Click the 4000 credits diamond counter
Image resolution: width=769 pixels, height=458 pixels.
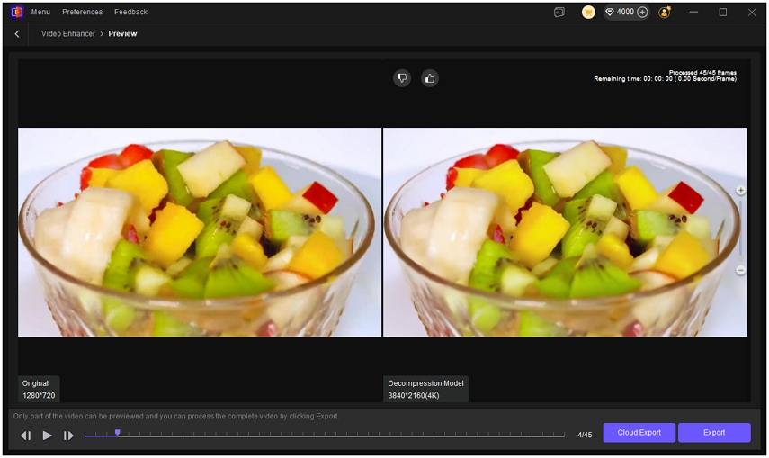620,12
